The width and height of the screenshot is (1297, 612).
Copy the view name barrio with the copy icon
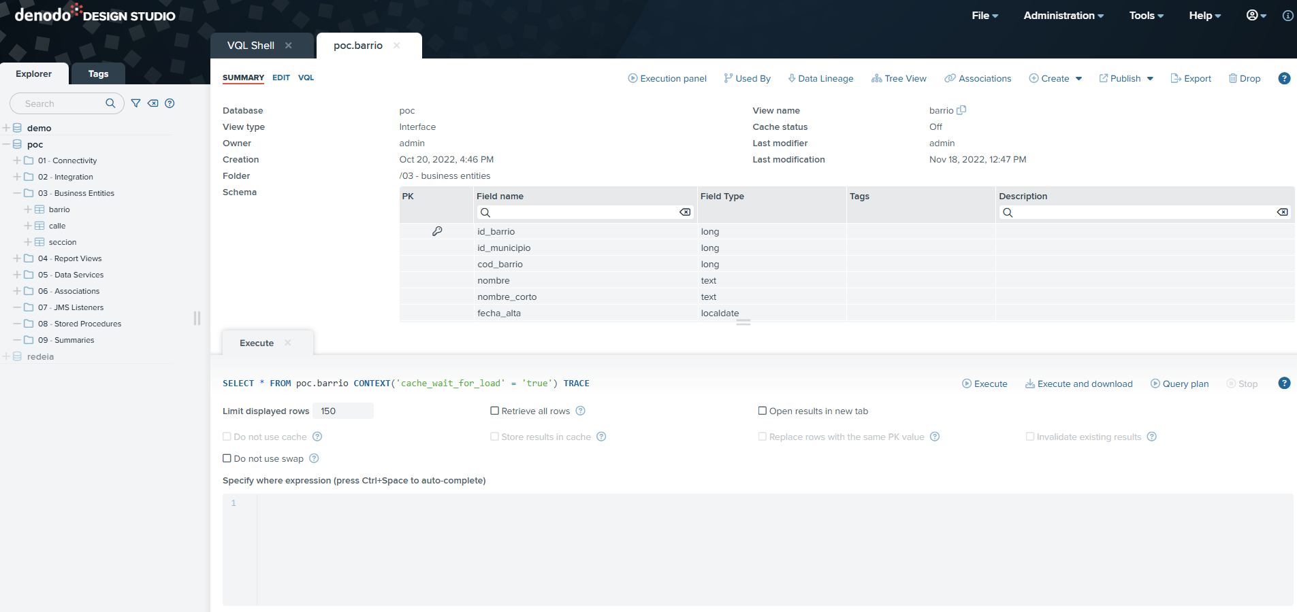point(961,110)
